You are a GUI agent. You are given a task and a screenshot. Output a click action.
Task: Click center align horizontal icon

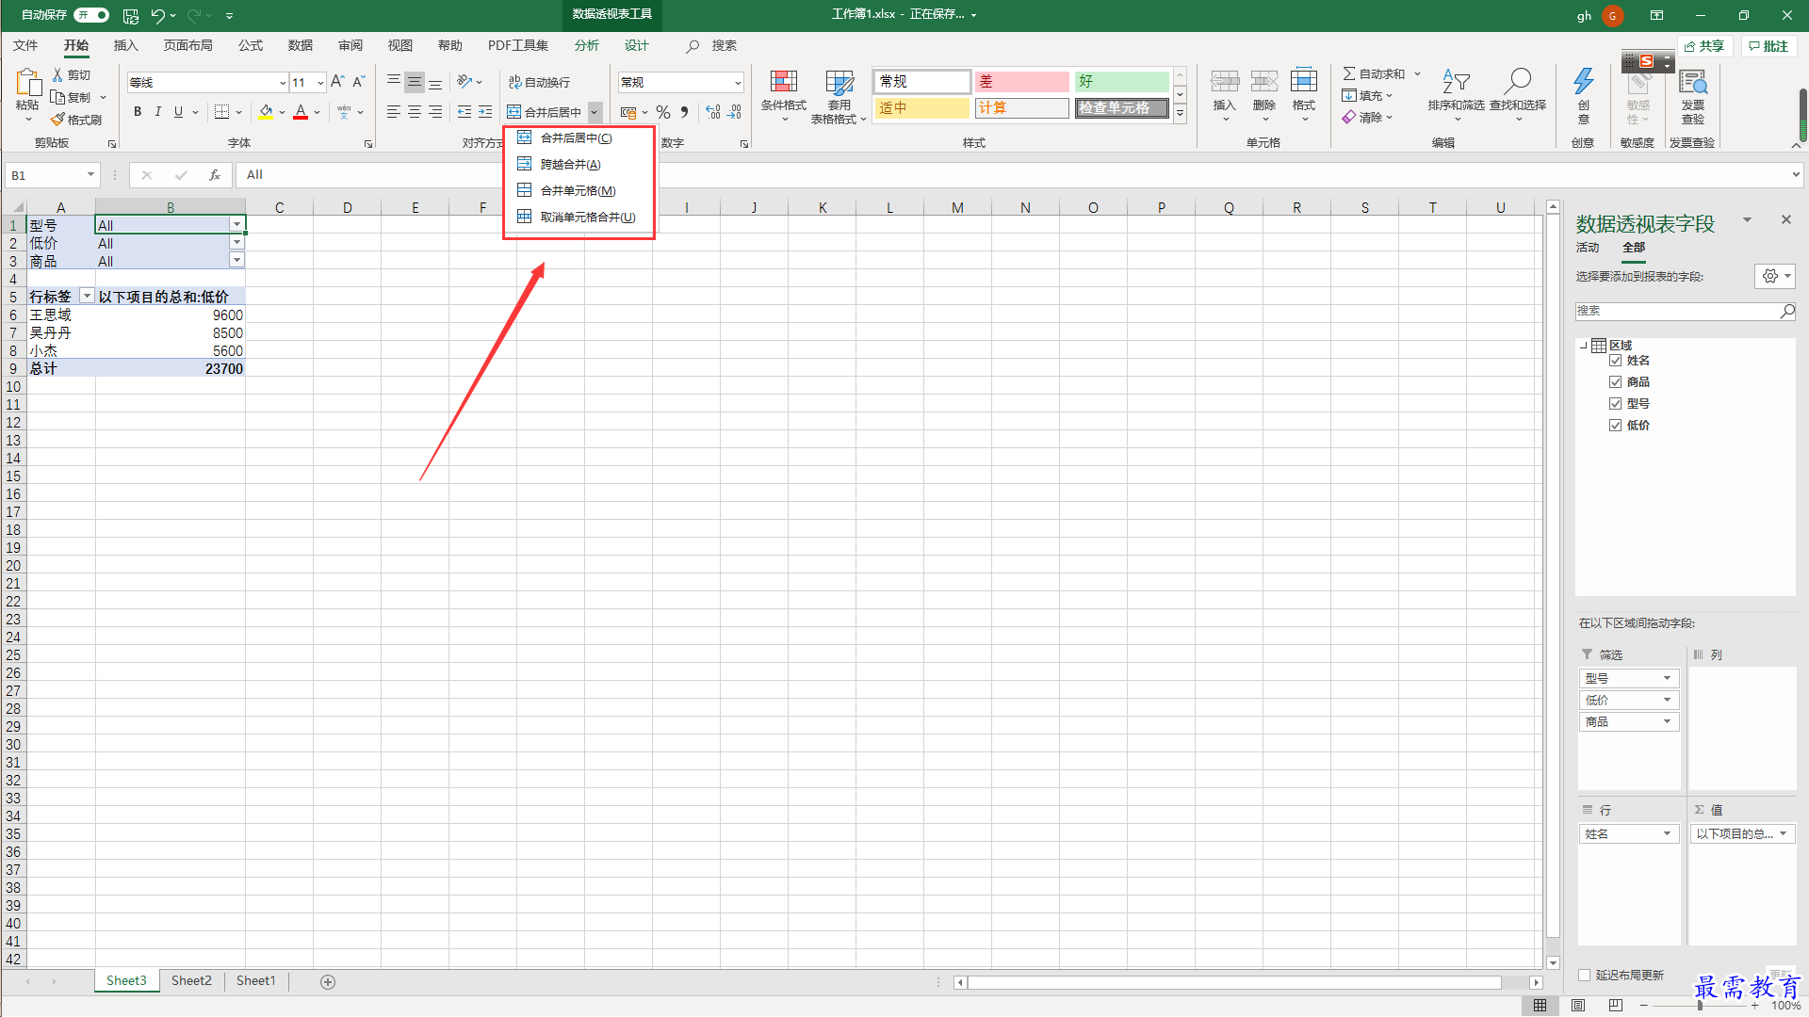(x=415, y=112)
